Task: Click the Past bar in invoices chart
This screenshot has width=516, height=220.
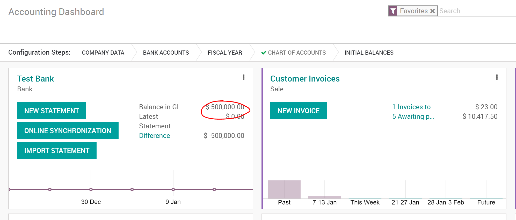Action: coord(284,189)
